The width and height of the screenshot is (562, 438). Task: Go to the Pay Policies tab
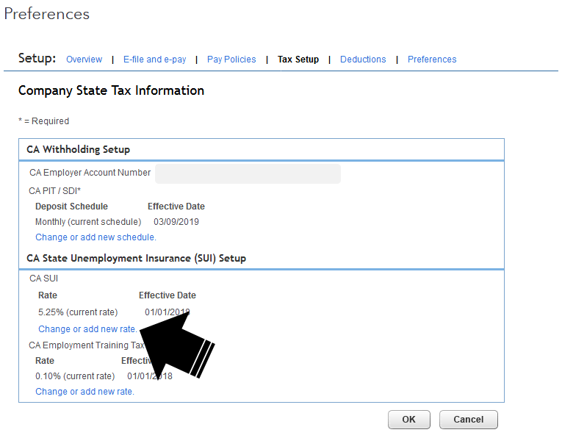(231, 60)
